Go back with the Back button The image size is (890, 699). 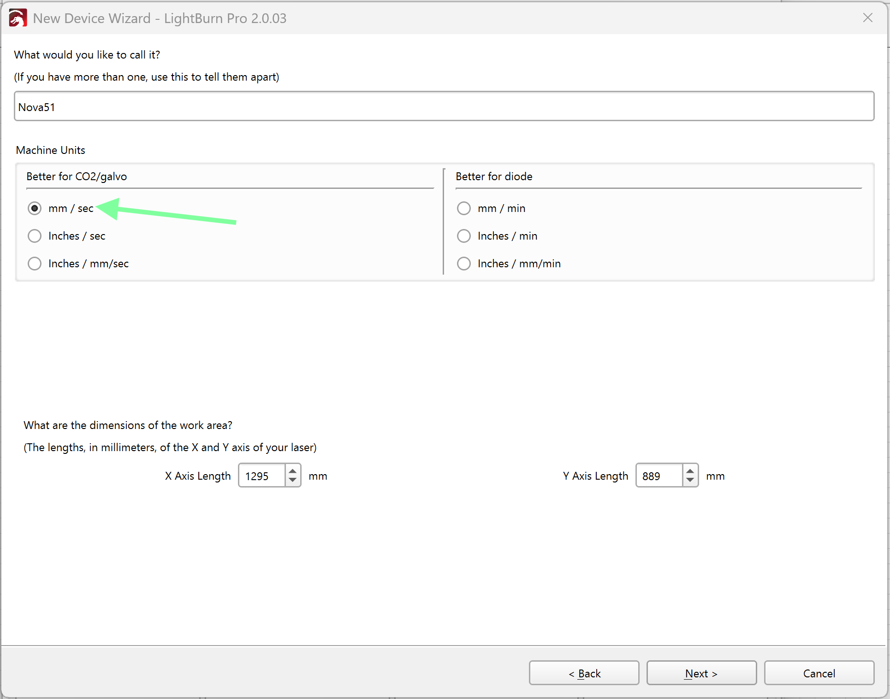click(x=584, y=673)
